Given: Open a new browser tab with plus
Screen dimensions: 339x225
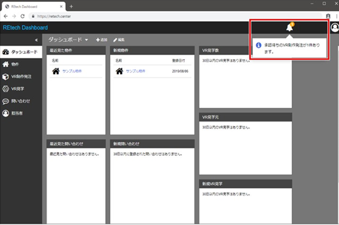Looking at the screenshot, I should 71,6.
